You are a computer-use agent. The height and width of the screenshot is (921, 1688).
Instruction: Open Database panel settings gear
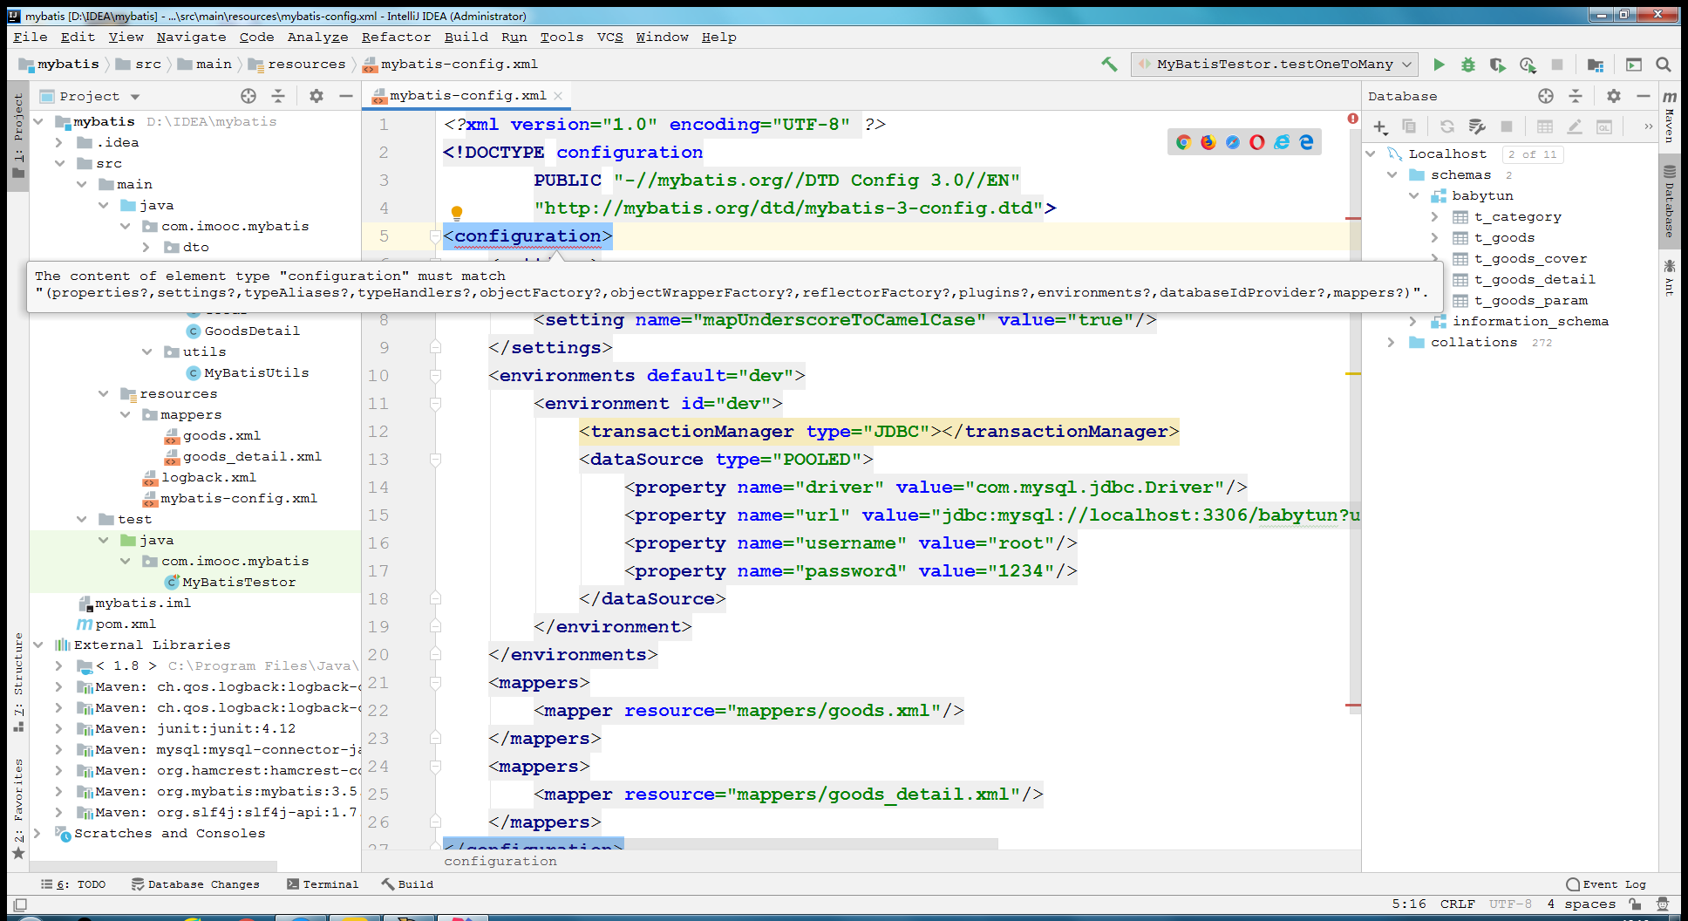(1614, 96)
